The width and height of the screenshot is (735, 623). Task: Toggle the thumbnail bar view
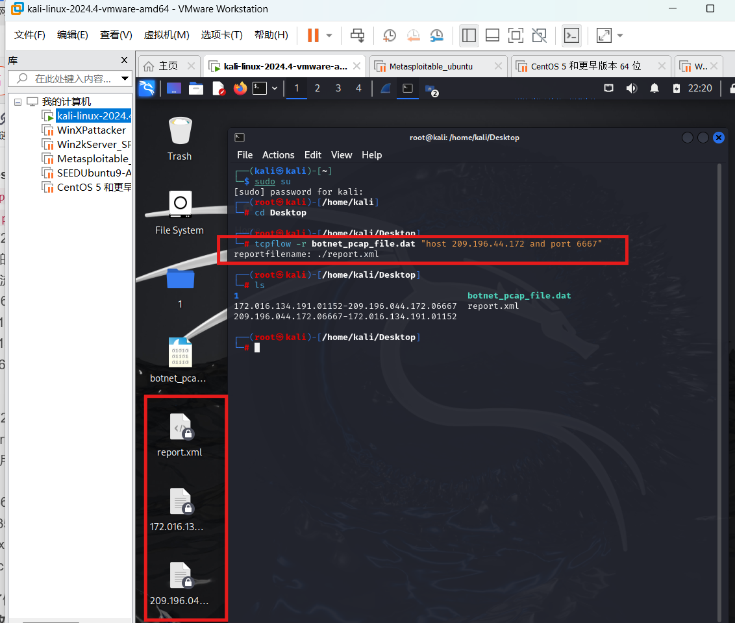(x=492, y=36)
